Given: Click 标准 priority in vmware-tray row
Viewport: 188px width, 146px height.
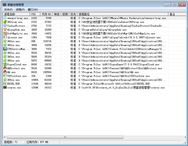Looking at the screenshot, I should 73,18.
